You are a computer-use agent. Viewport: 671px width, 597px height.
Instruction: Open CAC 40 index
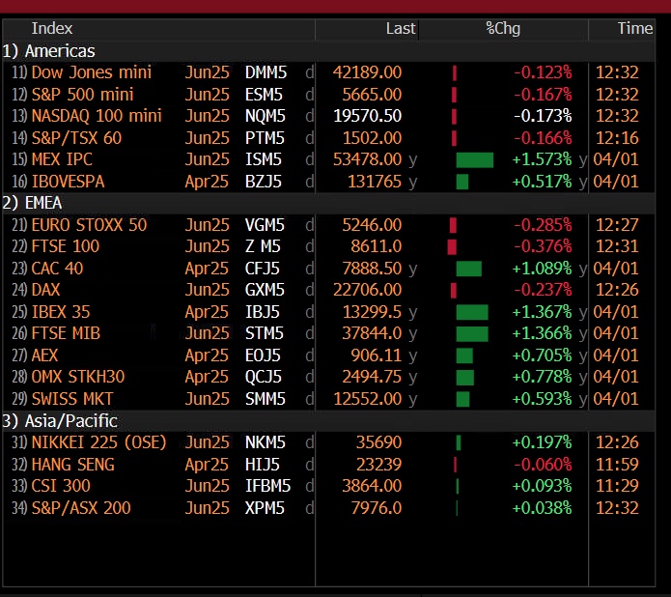(57, 269)
